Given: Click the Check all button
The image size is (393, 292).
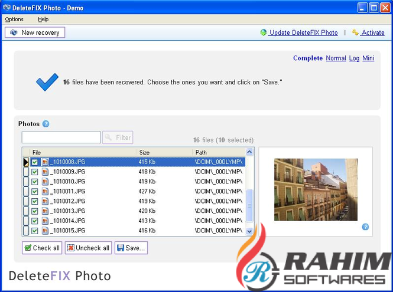Looking at the screenshot, I should [x=42, y=248].
